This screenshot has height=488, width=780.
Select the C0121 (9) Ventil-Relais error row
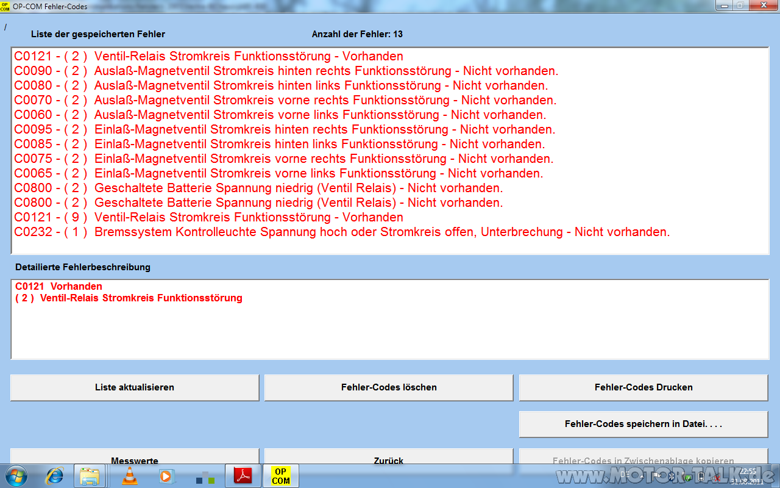click(208, 218)
